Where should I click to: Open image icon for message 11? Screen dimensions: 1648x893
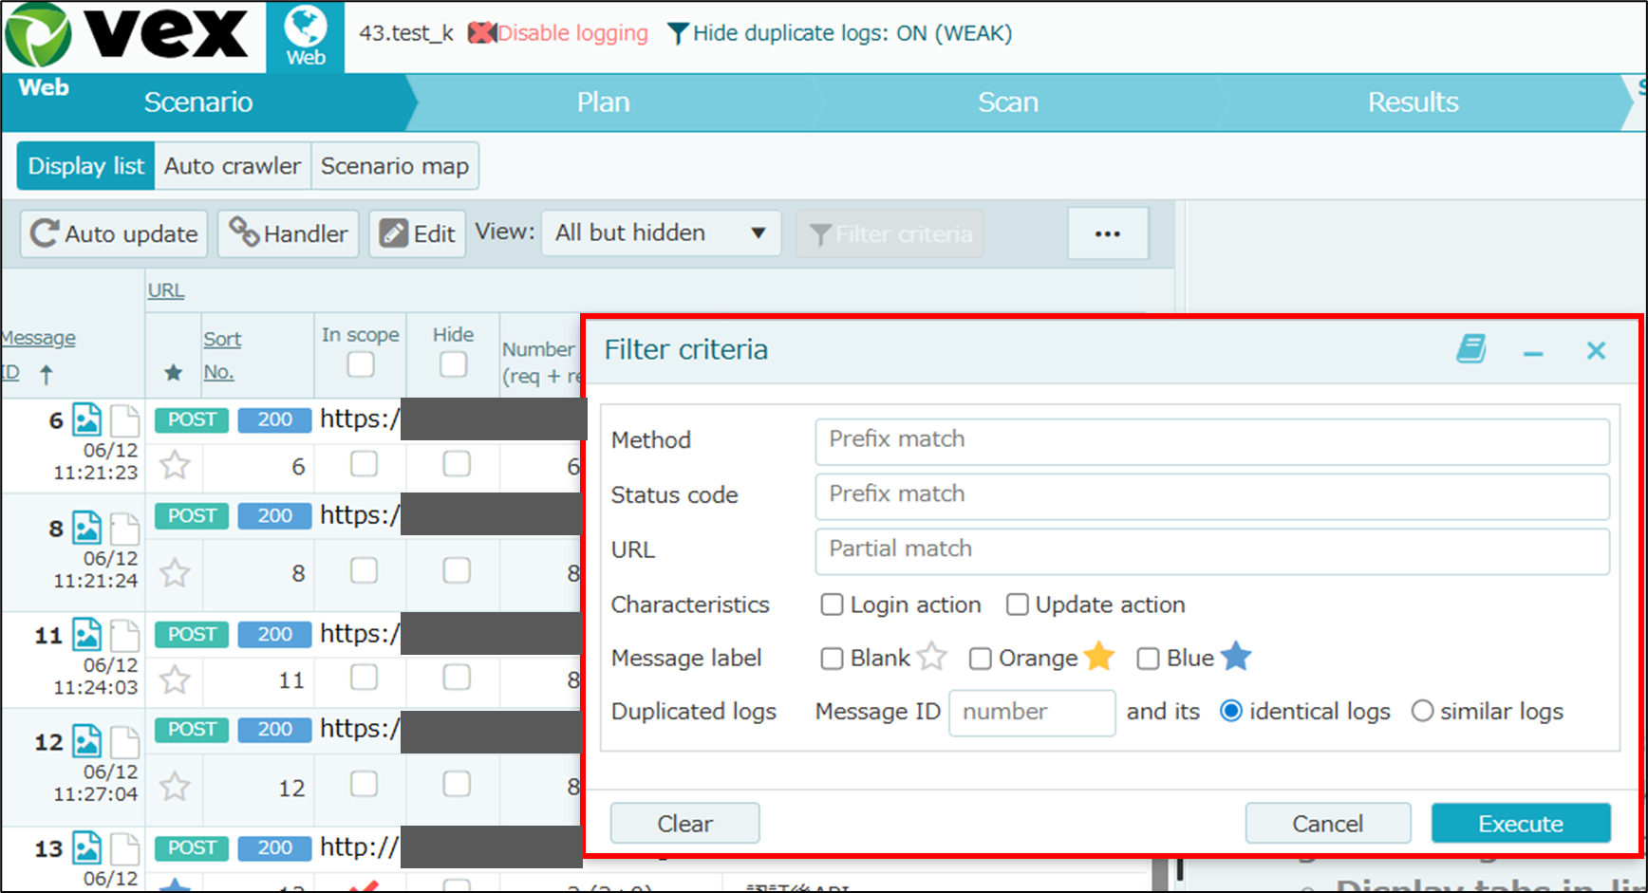[x=87, y=634]
